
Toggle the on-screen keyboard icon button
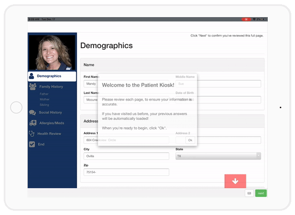click(249, 193)
